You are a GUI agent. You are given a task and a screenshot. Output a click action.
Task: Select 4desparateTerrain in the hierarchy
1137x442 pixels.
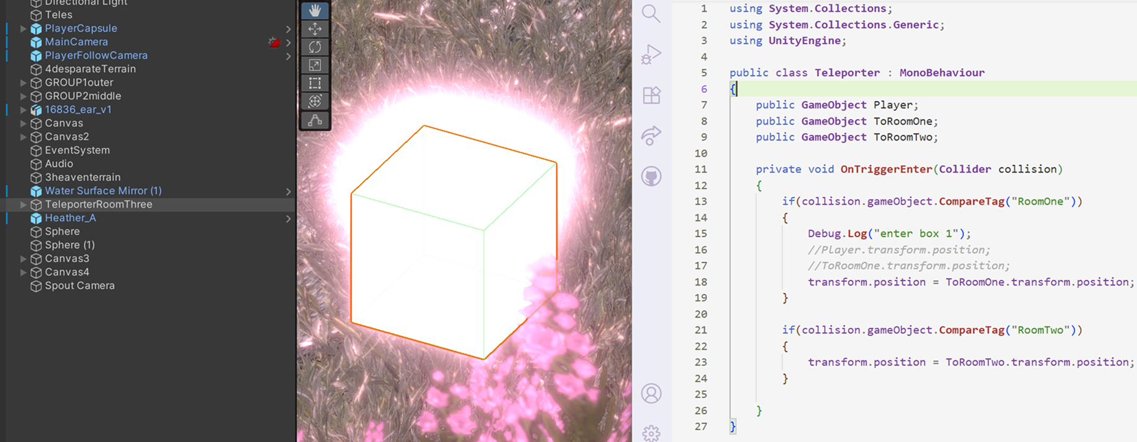pyautogui.click(x=90, y=69)
